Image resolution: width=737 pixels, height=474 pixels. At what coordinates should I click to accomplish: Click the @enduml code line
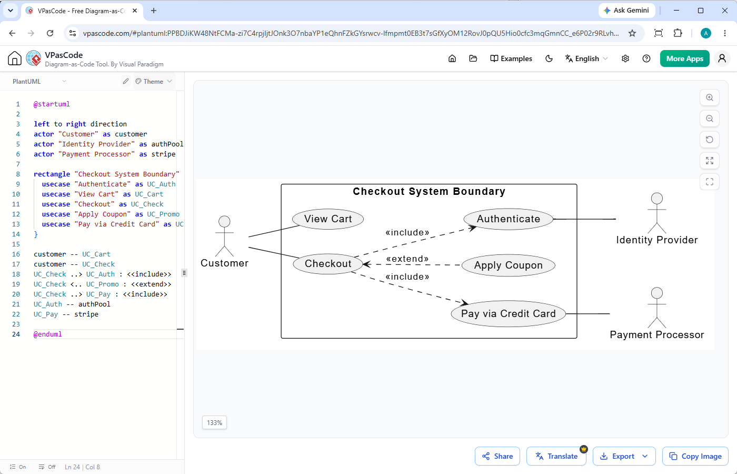tap(48, 334)
